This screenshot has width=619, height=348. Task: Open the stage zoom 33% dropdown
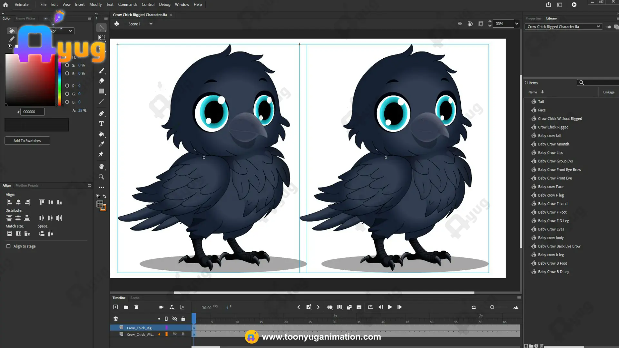[x=517, y=24]
